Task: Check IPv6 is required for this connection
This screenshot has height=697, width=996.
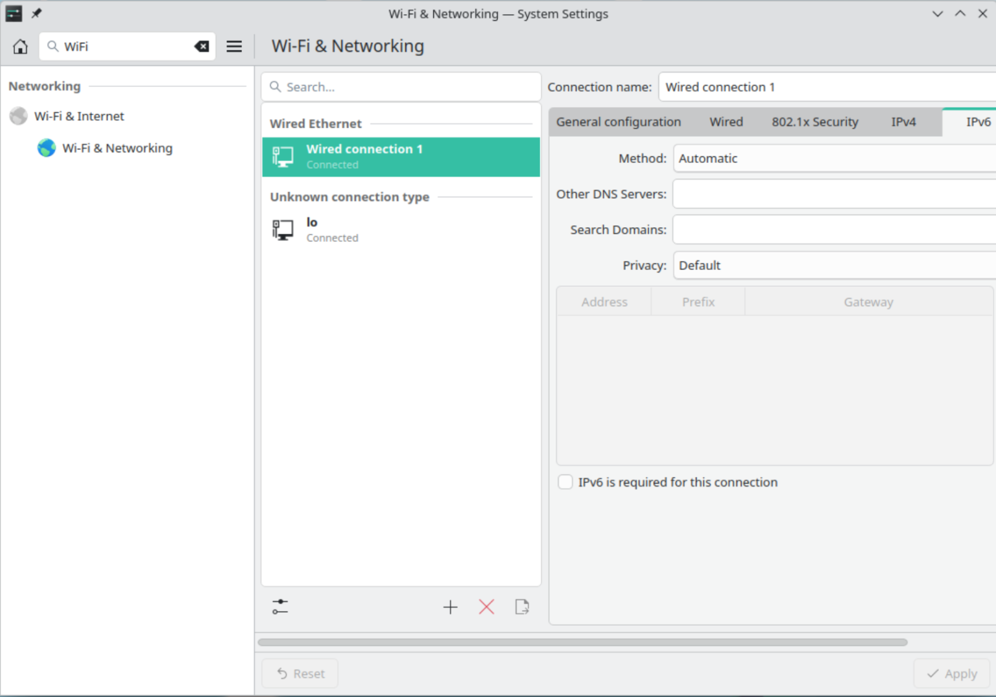Action: pyautogui.click(x=565, y=482)
